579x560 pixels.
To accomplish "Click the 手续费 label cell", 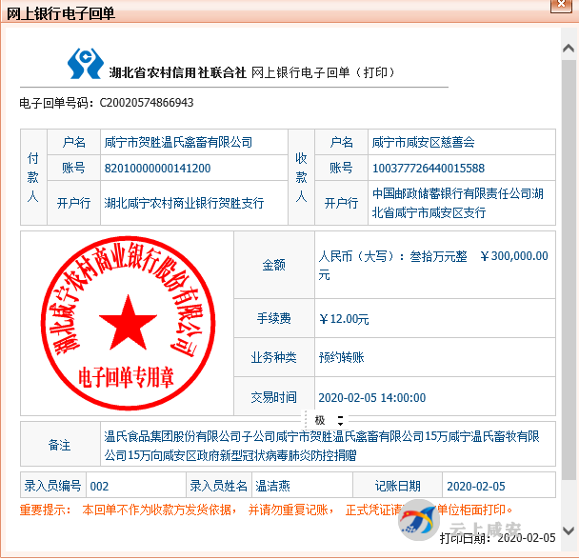I will (x=274, y=318).
